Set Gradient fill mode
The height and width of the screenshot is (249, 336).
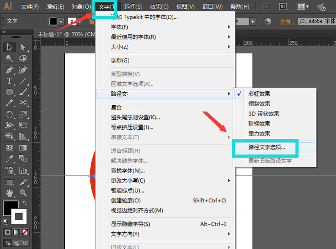(16, 232)
